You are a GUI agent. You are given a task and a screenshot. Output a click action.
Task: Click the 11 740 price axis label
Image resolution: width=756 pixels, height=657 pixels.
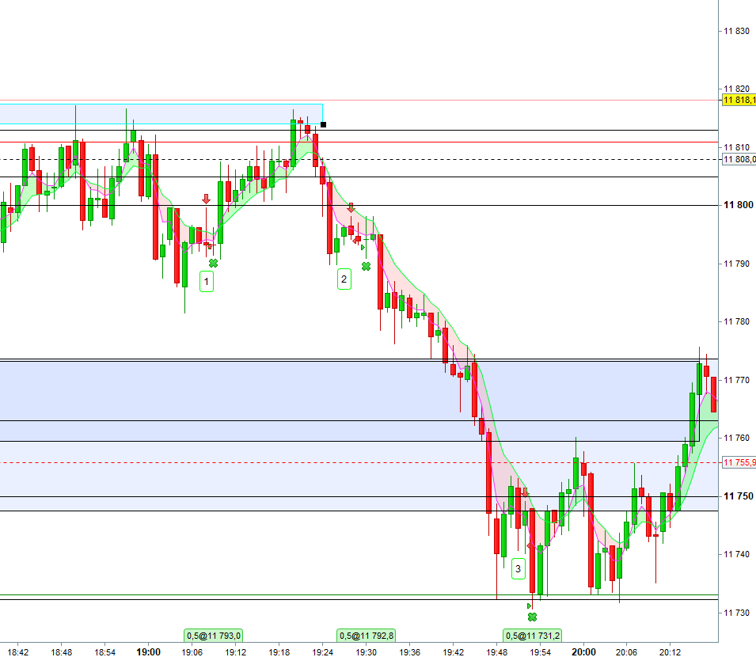(737, 554)
